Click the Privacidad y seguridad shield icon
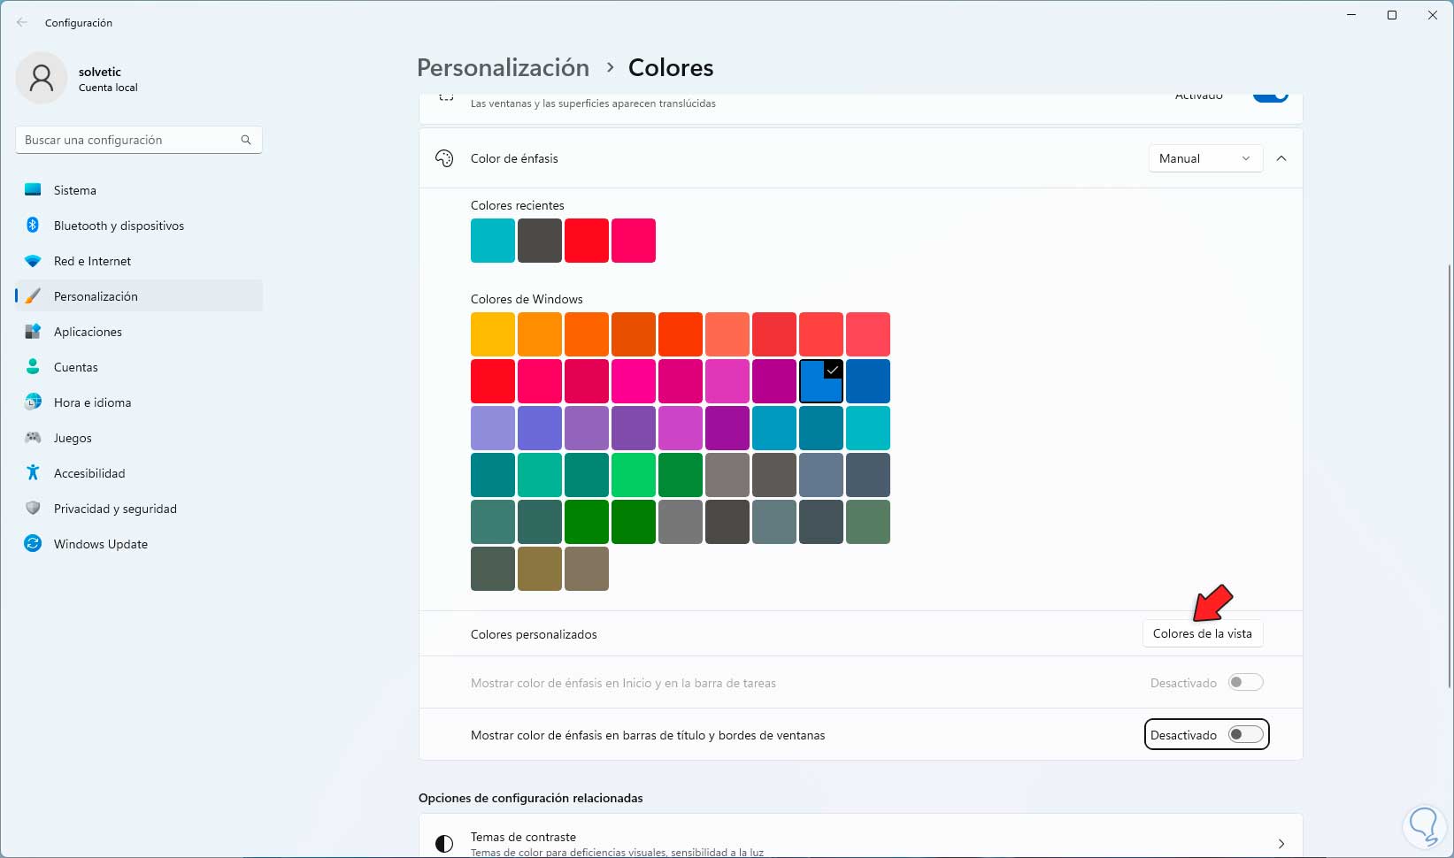 [33, 509]
